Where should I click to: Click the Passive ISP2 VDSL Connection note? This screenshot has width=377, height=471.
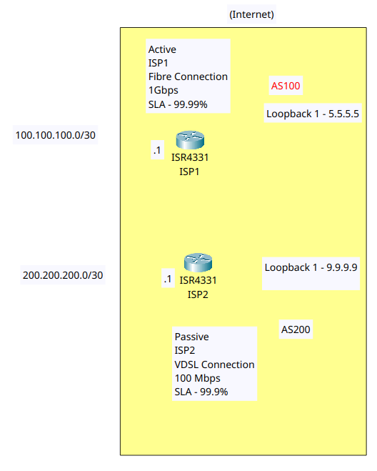click(215, 364)
